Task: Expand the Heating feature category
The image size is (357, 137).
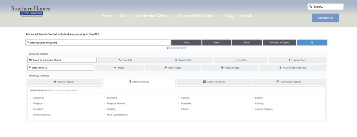Action: click(x=111, y=109)
